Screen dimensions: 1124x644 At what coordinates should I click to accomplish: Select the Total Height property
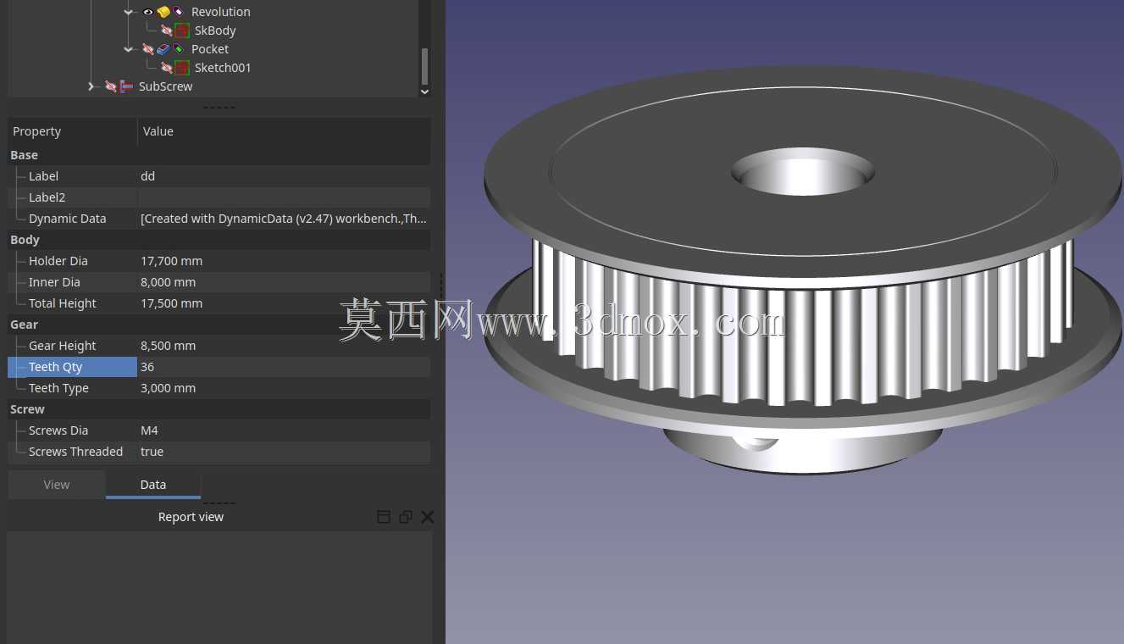pos(63,303)
